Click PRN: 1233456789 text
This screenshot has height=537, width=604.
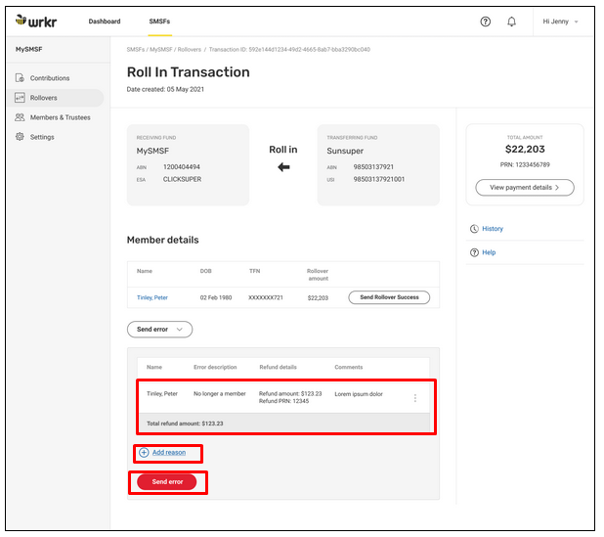pyautogui.click(x=525, y=165)
